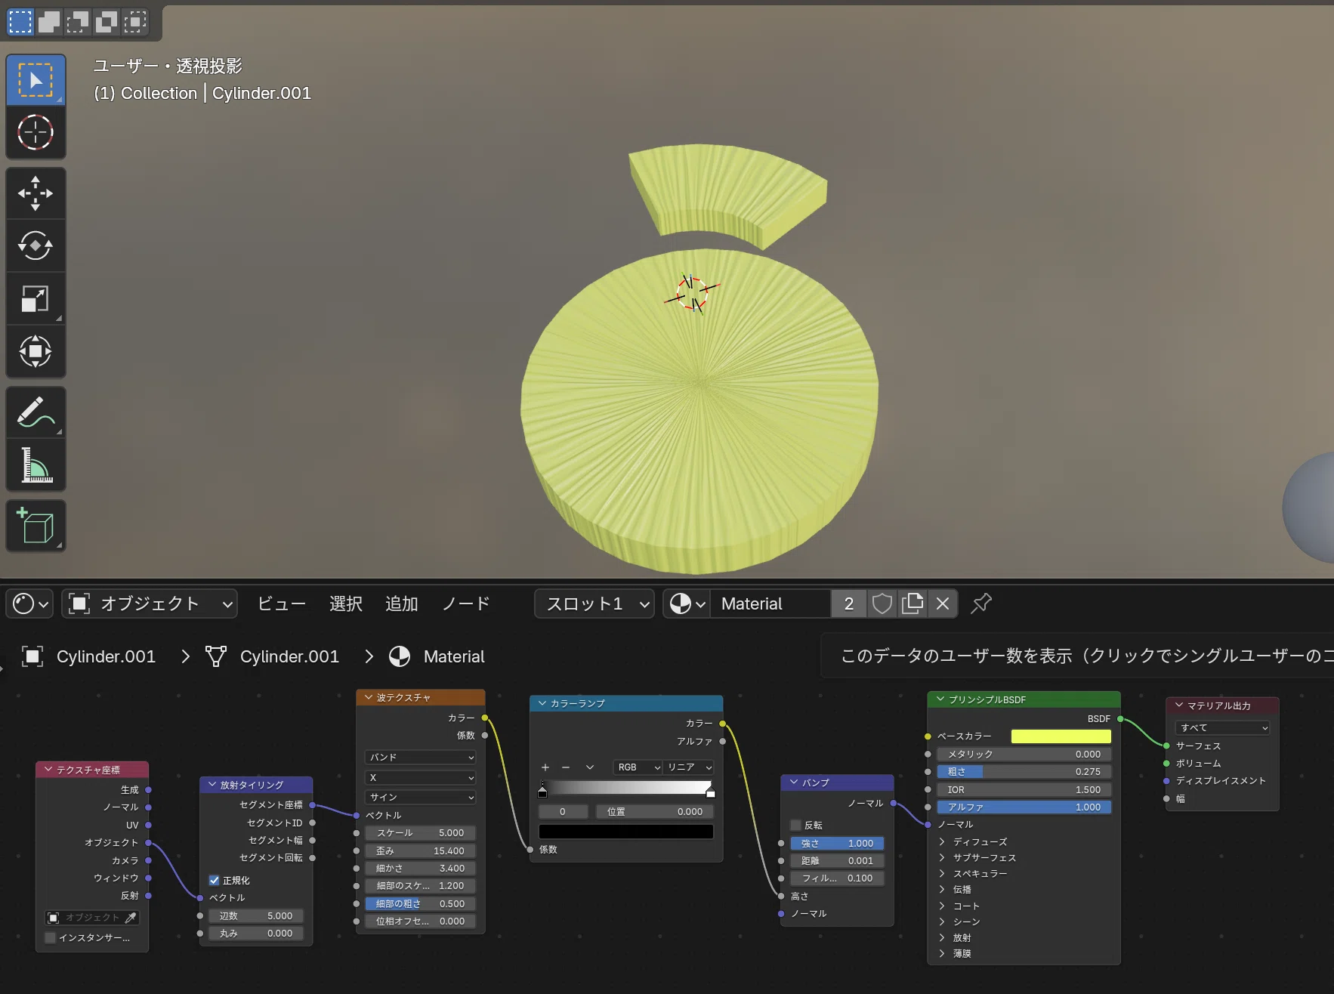This screenshot has width=1334, height=994.
Task: Click the material user count 2 button
Action: (849, 603)
